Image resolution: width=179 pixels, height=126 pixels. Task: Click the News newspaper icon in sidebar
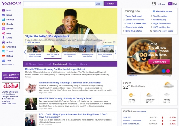point(3,15)
